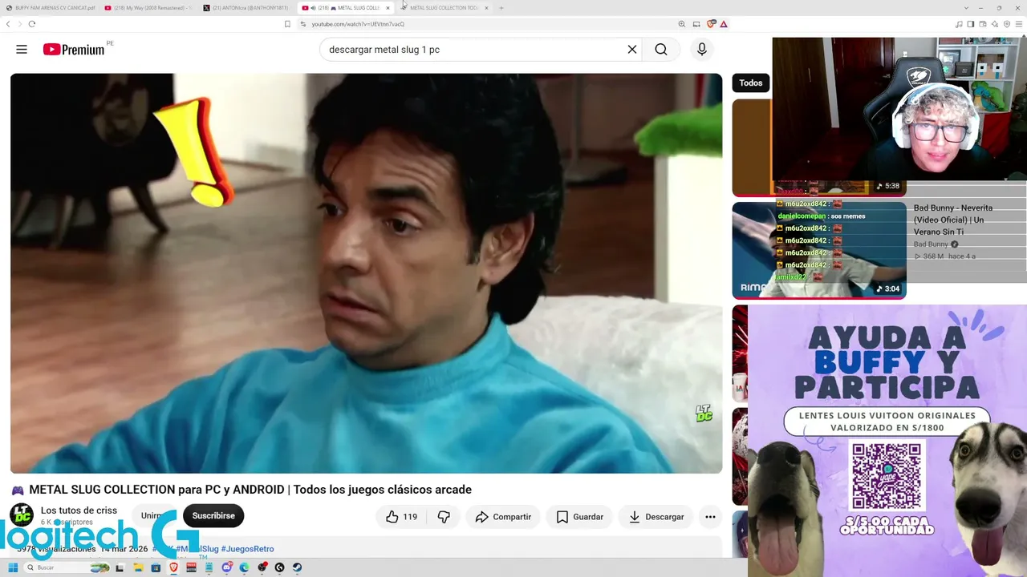This screenshot has height=577, width=1027.
Task: Click the video title METAL SLUG COLLECTION
Action: click(x=250, y=490)
